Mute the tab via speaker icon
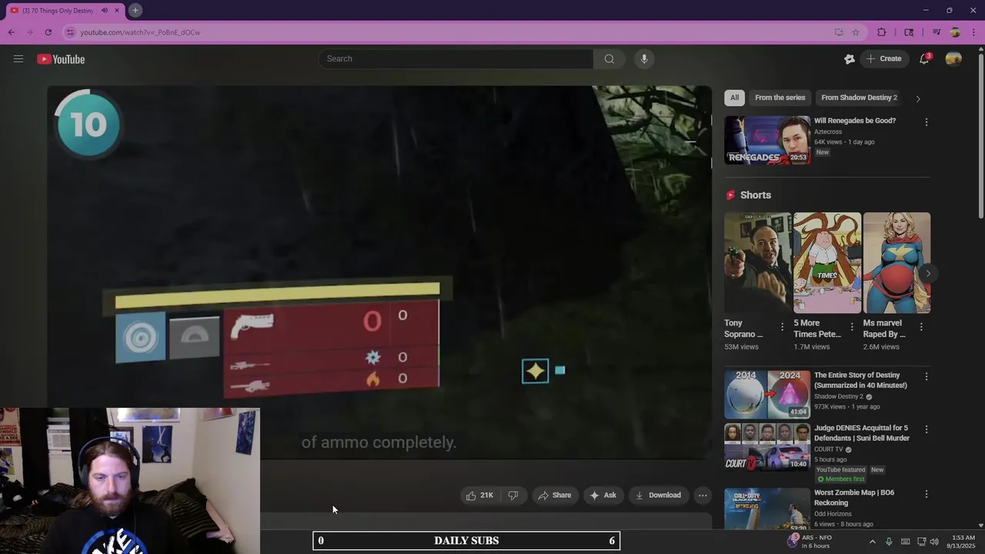Image resolution: width=985 pixels, height=554 pixels. tap(104, 11)
